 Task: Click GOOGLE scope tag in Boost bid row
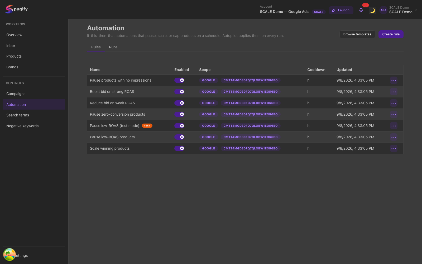coord(209,92)
